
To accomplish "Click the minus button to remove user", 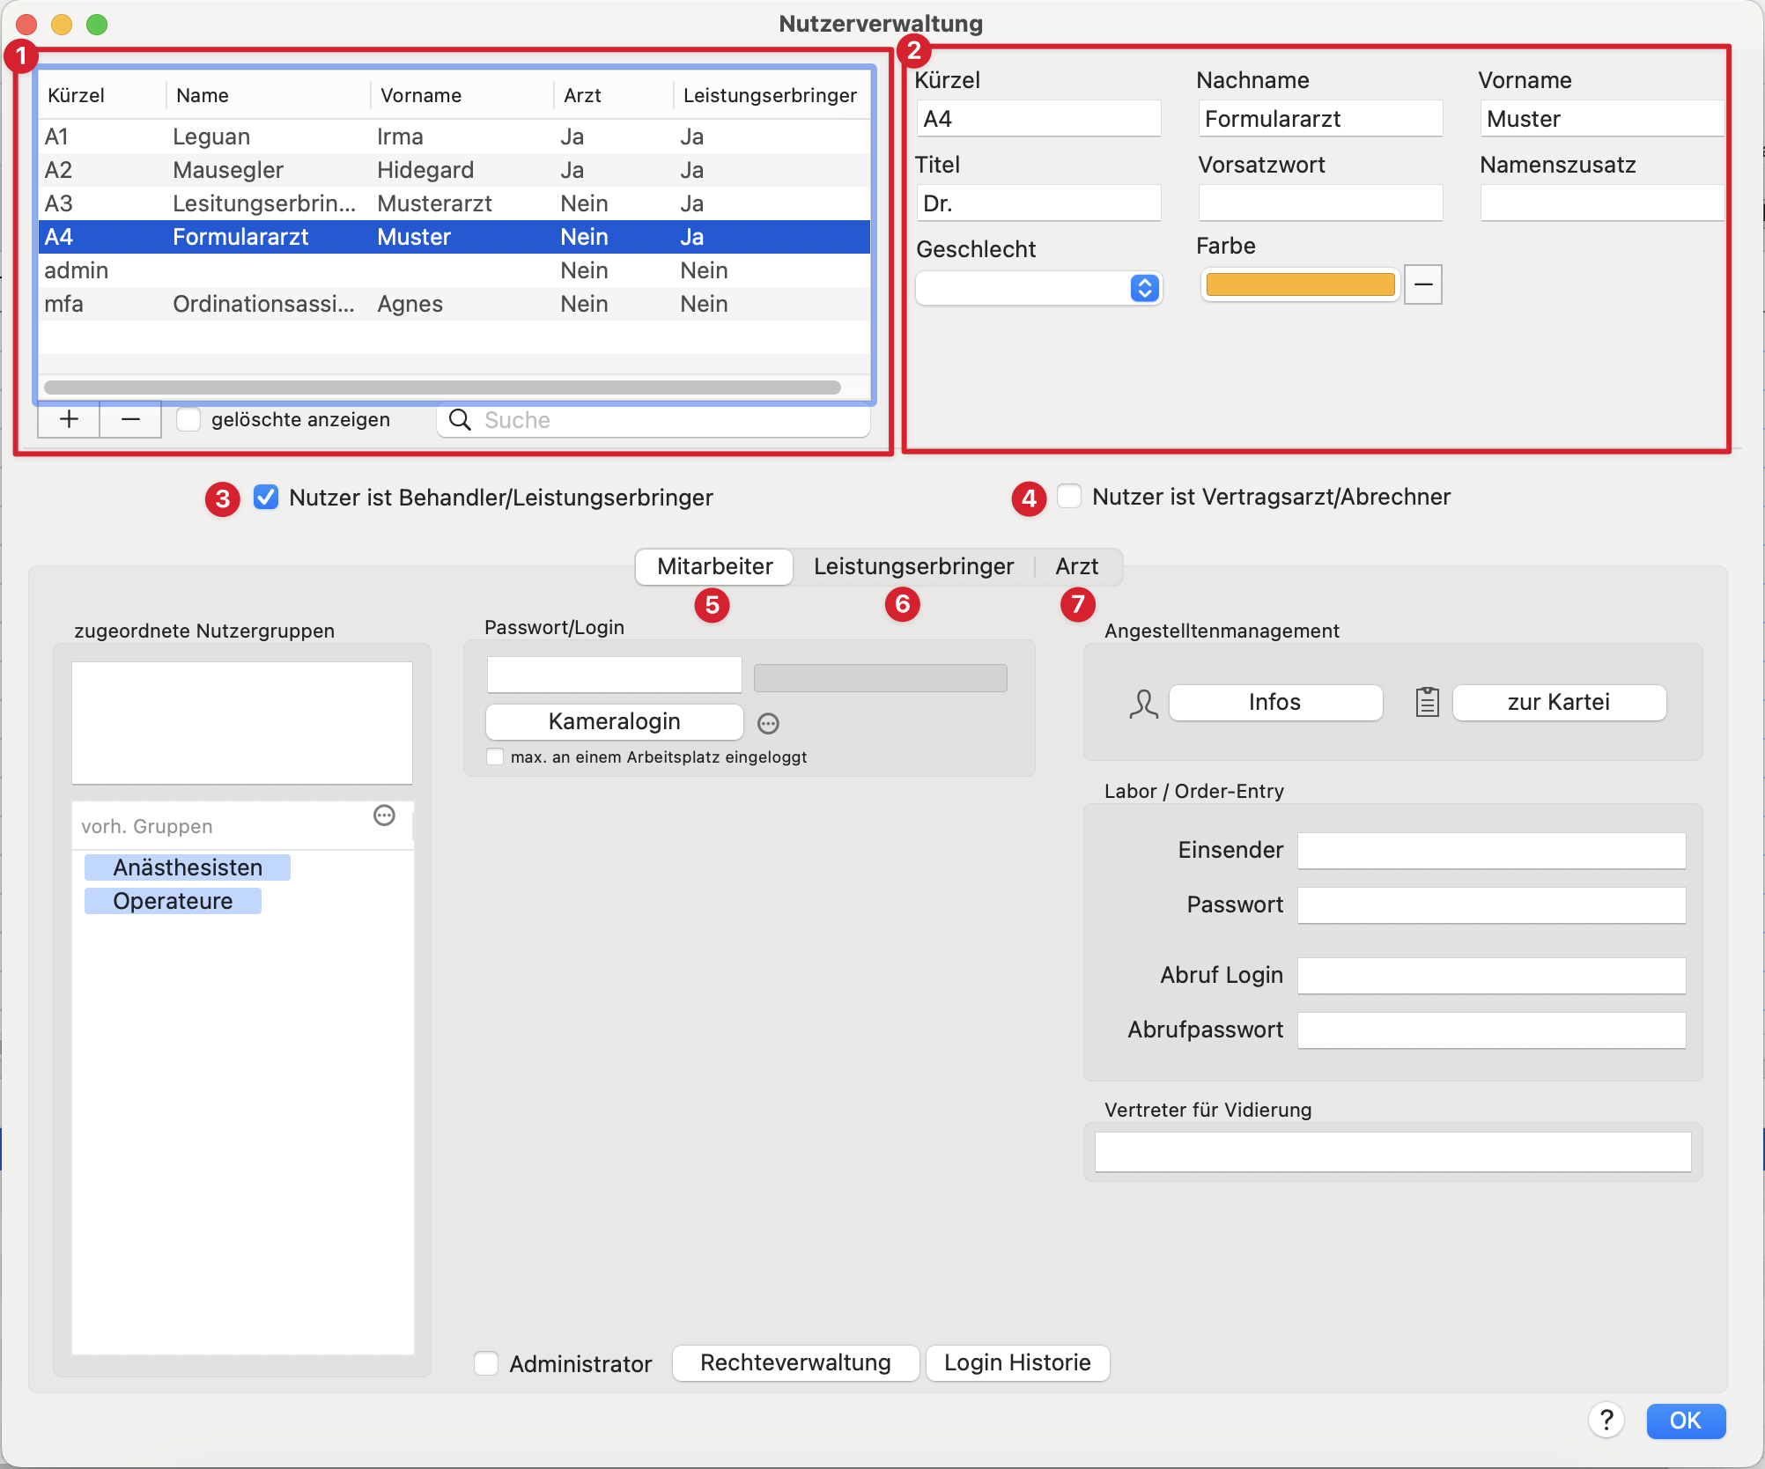I will point(130,419).
